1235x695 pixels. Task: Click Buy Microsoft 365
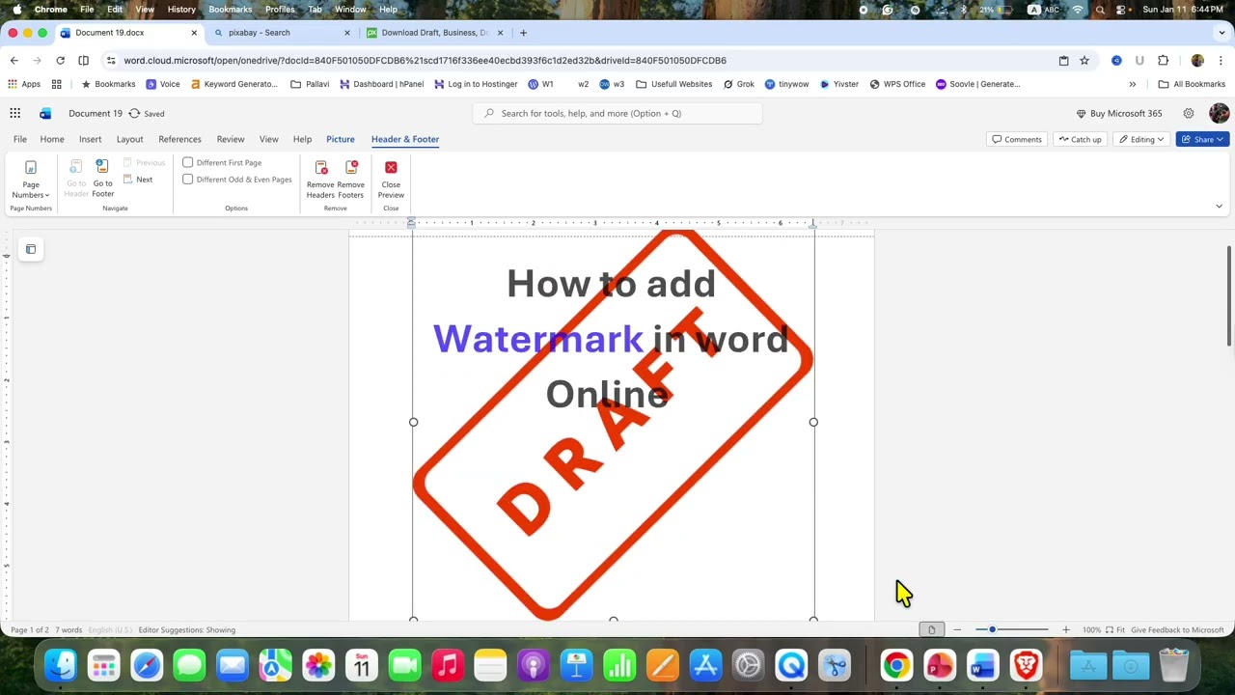pos(1119,113)
